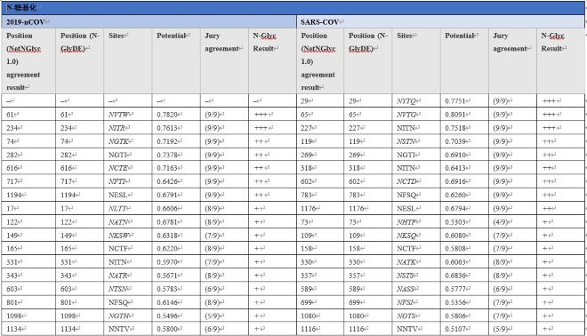The image size is (587, 336).
Task: Click the potential value 0.7751
Action: pos(455,101)
